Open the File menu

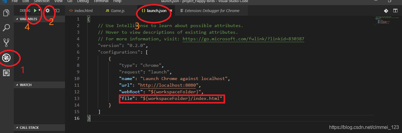point(14,1)
